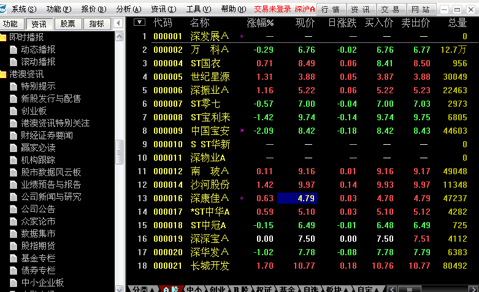
Task: Click document icon next to 港澳资讯特别关注
Action: [x=13, y=123]
